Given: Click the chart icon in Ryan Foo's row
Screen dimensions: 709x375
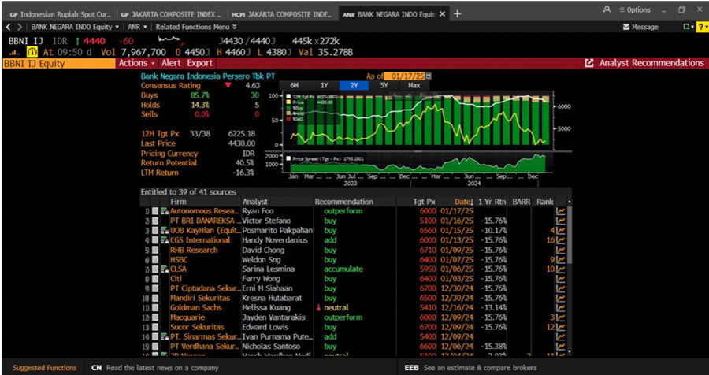Looking at the screenshot, I should [x=562, y=211].
